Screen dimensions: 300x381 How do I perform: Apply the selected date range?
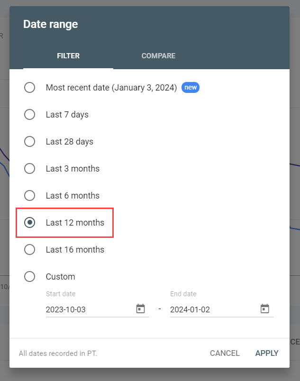pyautogui.click(x=266, y=353)
